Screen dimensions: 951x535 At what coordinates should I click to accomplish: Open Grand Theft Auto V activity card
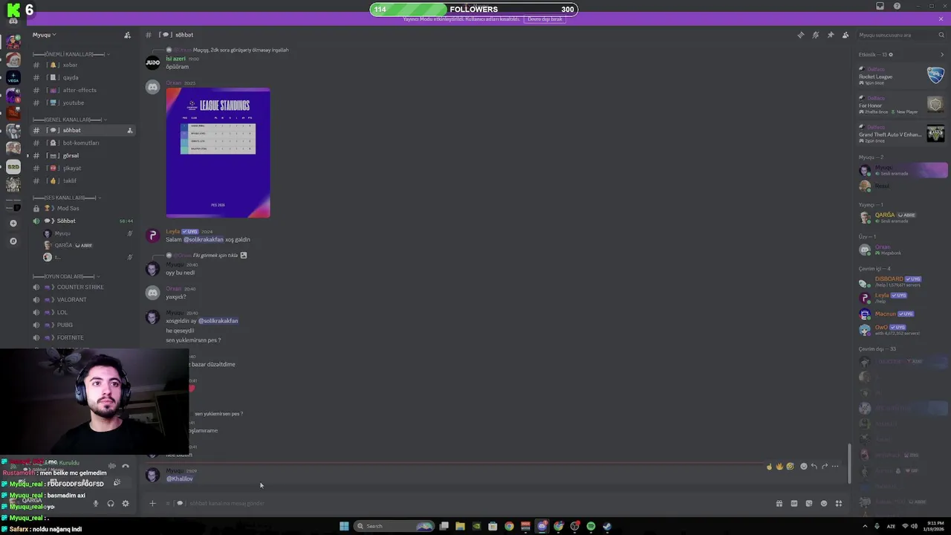tap(902, 133)
